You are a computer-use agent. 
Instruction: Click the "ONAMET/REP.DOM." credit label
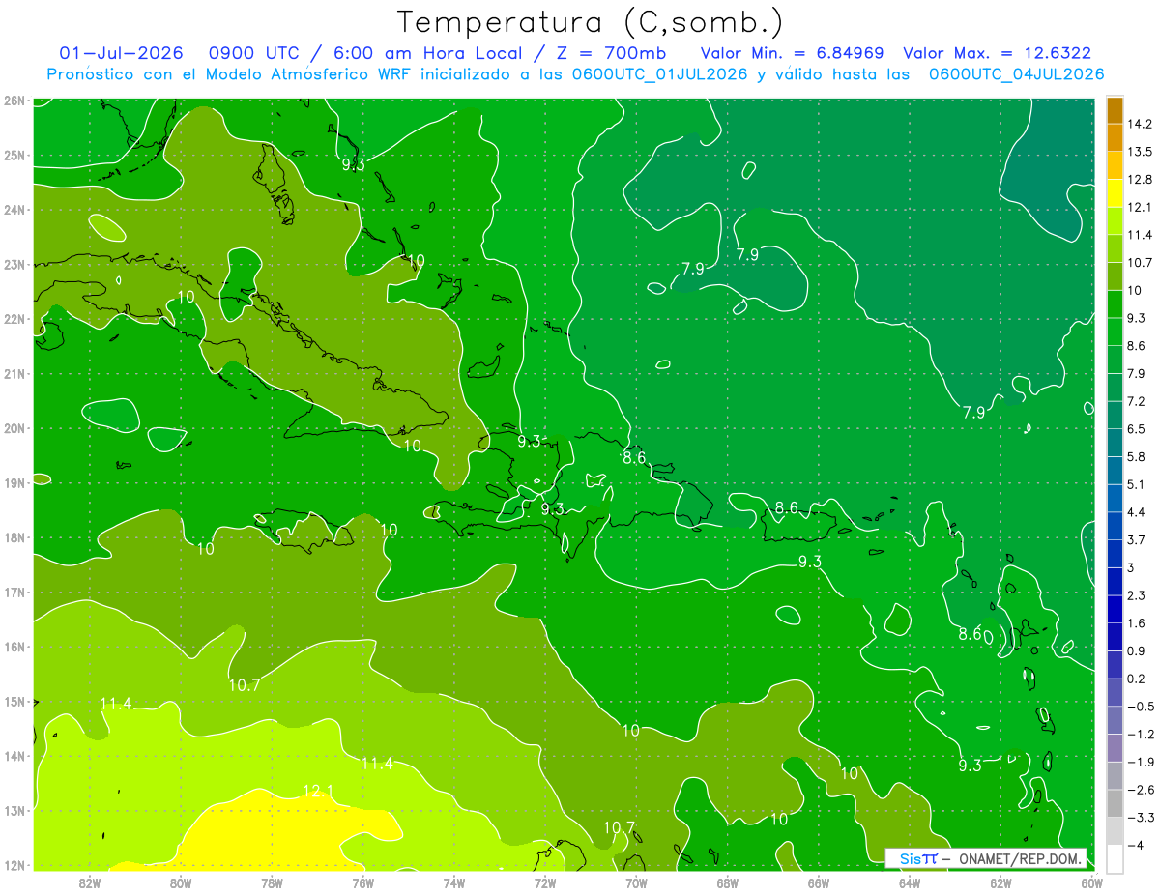1020,858
